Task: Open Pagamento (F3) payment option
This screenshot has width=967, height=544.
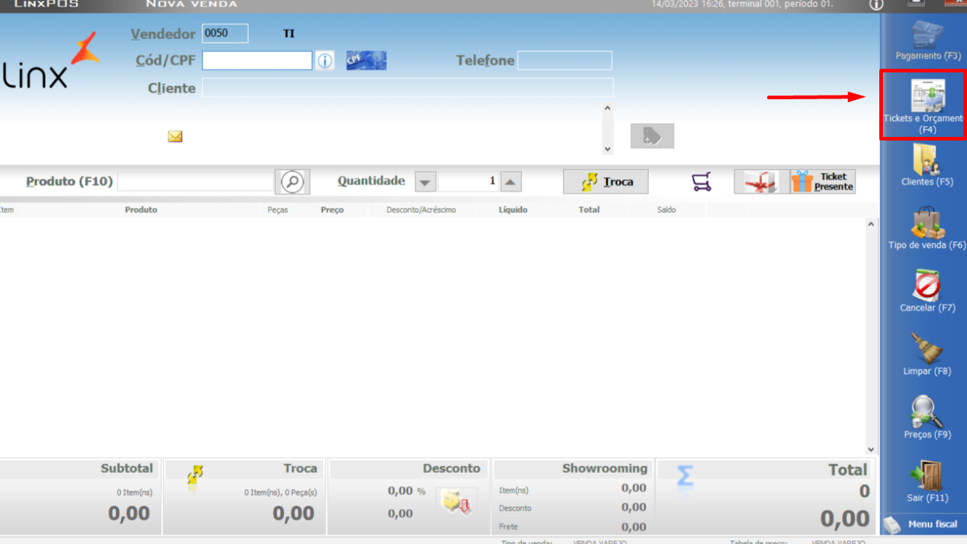Action: pyautogui.click(x=927, y=41)
